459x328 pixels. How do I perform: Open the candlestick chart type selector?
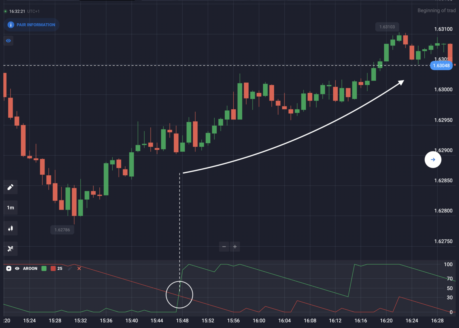coord(10,229)
